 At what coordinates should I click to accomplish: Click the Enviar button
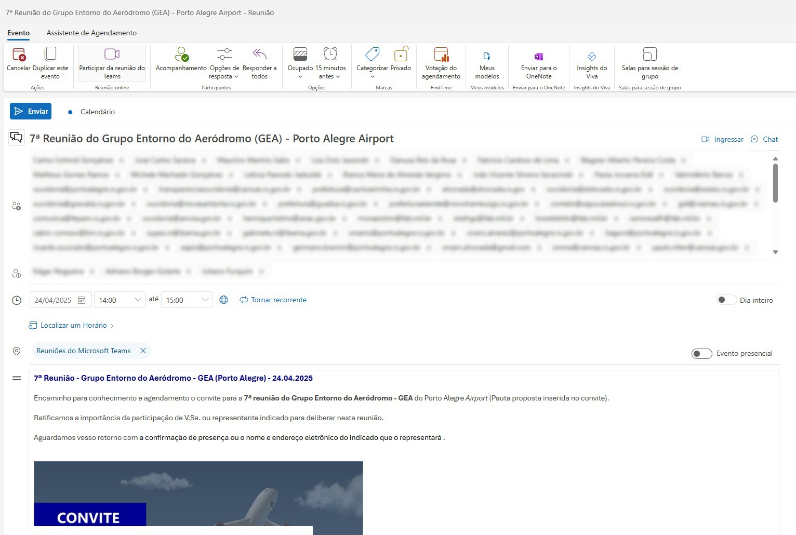coord(31,111)
